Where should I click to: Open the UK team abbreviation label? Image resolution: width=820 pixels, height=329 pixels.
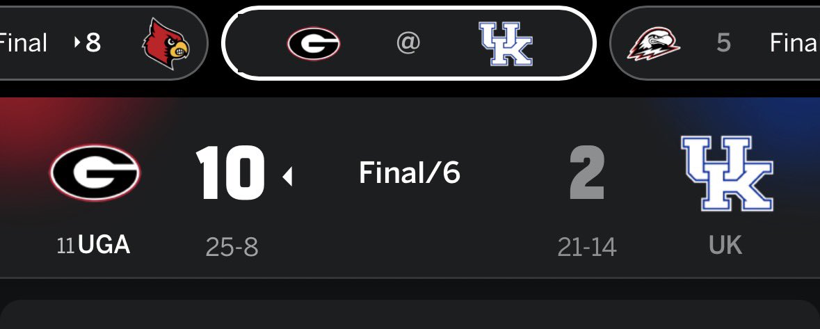725,245
